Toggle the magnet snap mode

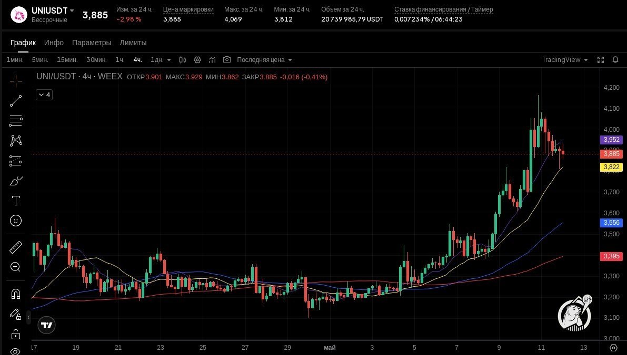[16, 294]
